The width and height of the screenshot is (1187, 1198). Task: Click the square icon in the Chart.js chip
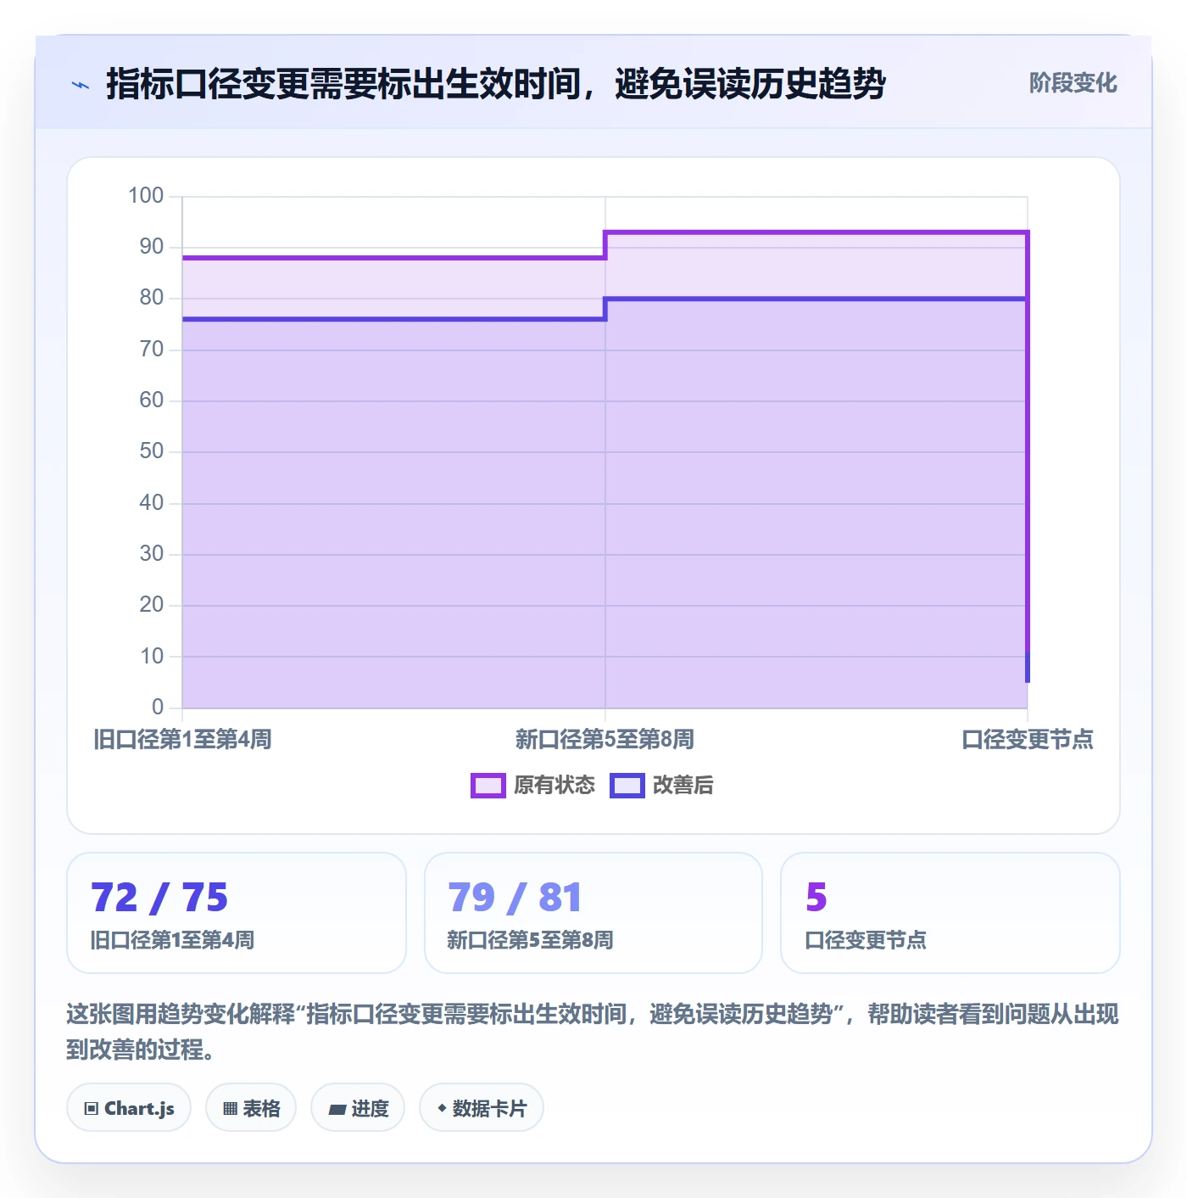coord(92,1108)
